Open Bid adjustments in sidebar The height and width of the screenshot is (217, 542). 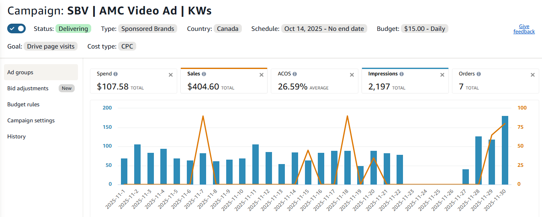click(x=28, y=88)
